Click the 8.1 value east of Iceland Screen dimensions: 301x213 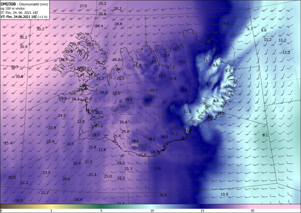265,135
